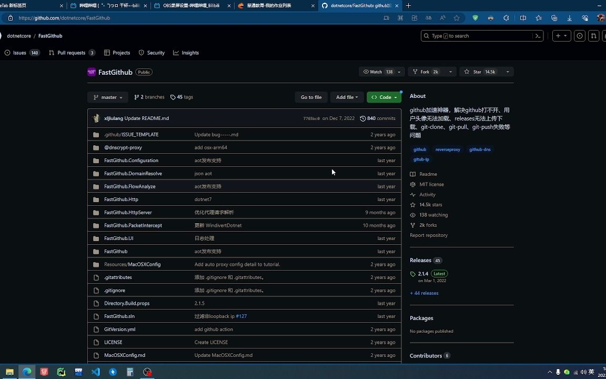Click the Go to file button

311,97
